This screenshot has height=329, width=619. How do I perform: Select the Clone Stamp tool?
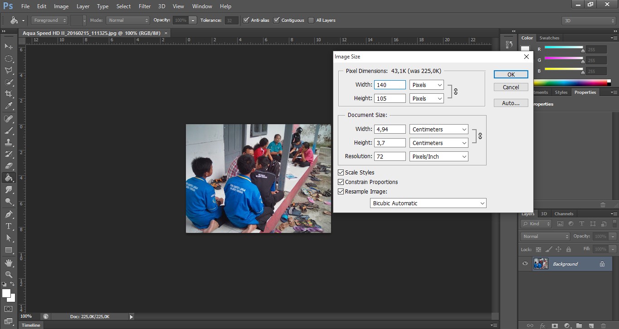tap(9, 142)
